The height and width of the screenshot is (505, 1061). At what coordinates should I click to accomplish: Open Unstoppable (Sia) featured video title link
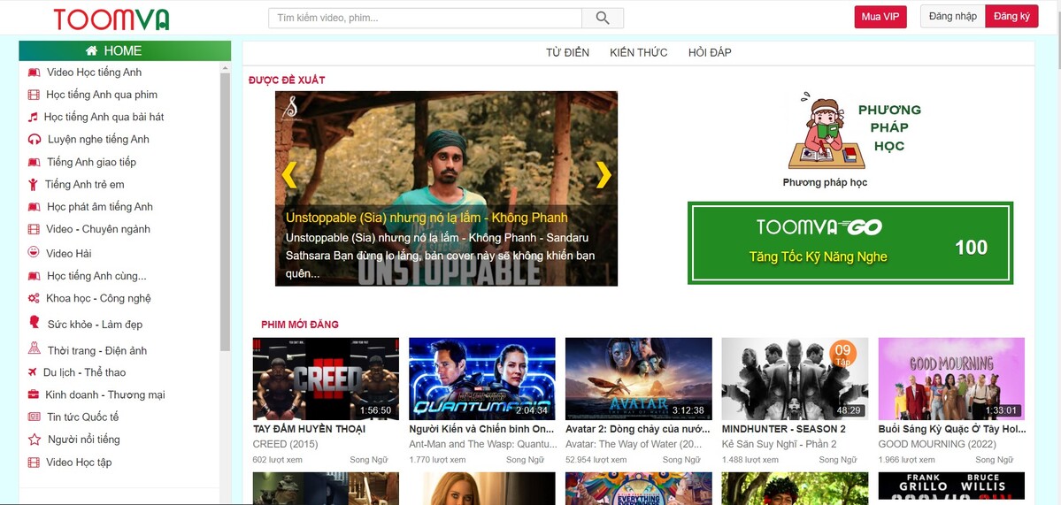[x=427, y=218]
